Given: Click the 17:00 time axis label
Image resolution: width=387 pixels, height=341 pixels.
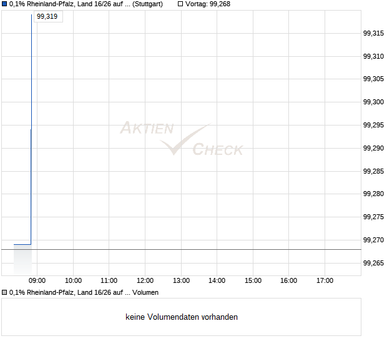Looking at the screenshot, I should [x=325, y=281].
